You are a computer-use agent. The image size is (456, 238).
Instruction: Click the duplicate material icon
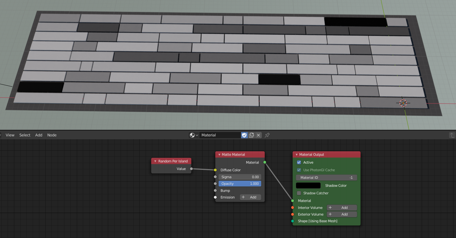251,135
